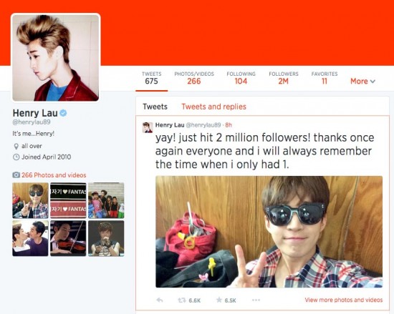
Task: Click 'View more photos and videos' link
Action: (343, 300)
